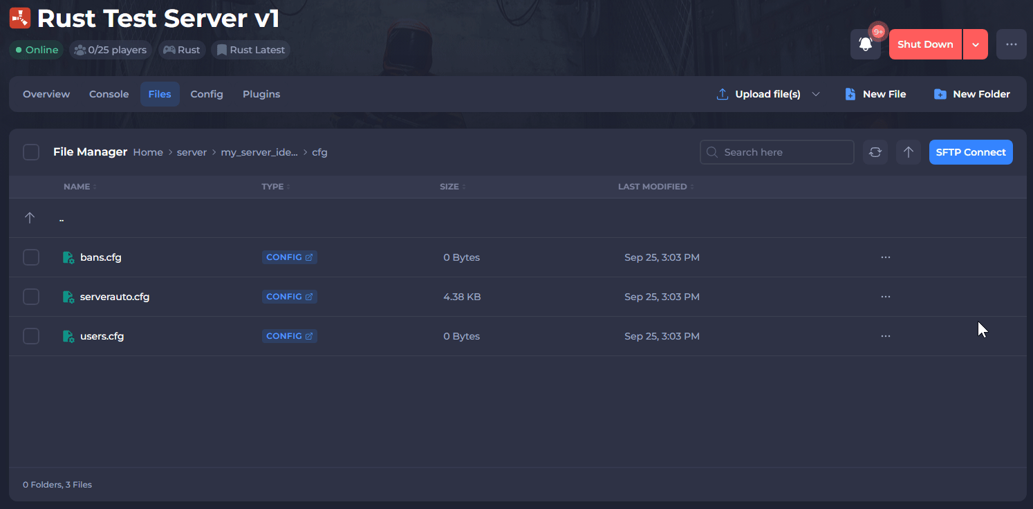Expand the Upload file(s) dropdown chevron
This screenshot has height=509, width=1033.
[x=815, y=94]
